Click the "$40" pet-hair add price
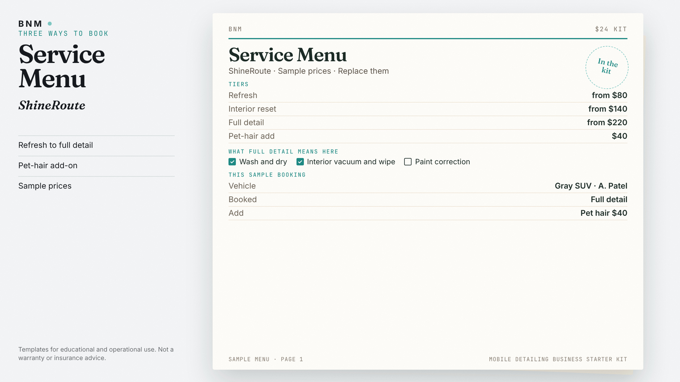 pyautogui.click(x=619, y=136)
